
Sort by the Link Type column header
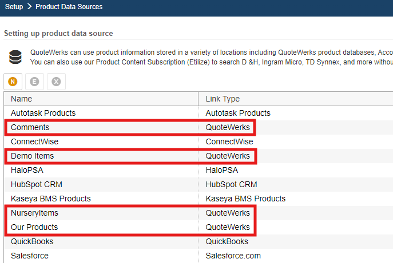click(x=223, y=99)
